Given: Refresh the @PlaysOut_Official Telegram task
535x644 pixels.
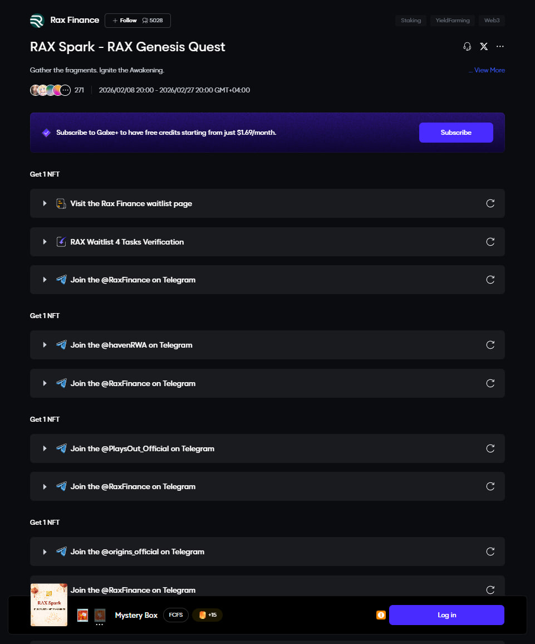Looking at the screenshot, I should click(x=490, y=448).
